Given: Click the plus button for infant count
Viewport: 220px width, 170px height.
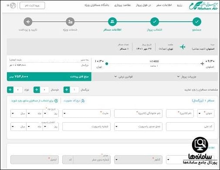Looking at the screenshot, I should coord(10,90).
